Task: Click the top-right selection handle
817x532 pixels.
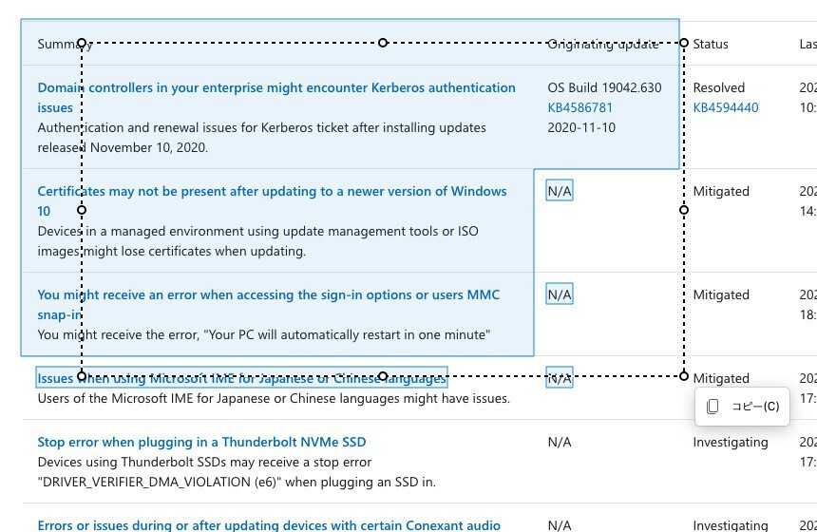Action: click(684, 43)
